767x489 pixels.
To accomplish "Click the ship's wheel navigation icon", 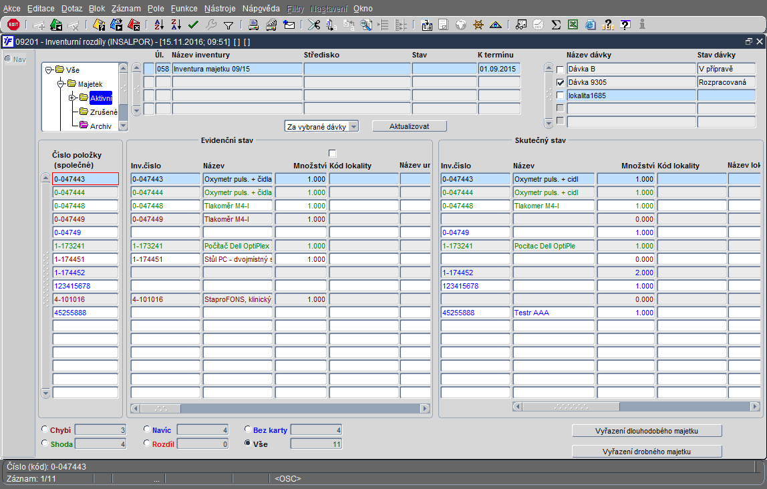I will coord(478,25).
